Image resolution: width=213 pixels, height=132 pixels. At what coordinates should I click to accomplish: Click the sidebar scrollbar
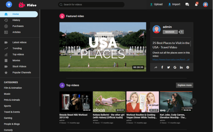[40, 58]
